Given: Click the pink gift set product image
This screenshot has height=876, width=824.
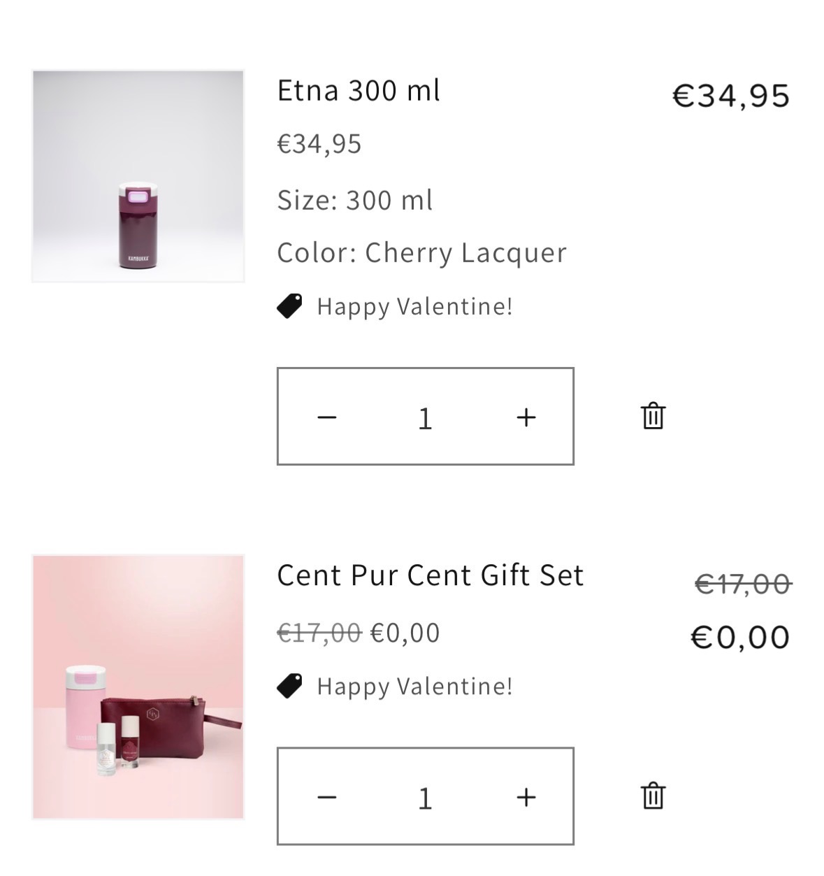Looking at the screenshot, I should click(138, 687).
